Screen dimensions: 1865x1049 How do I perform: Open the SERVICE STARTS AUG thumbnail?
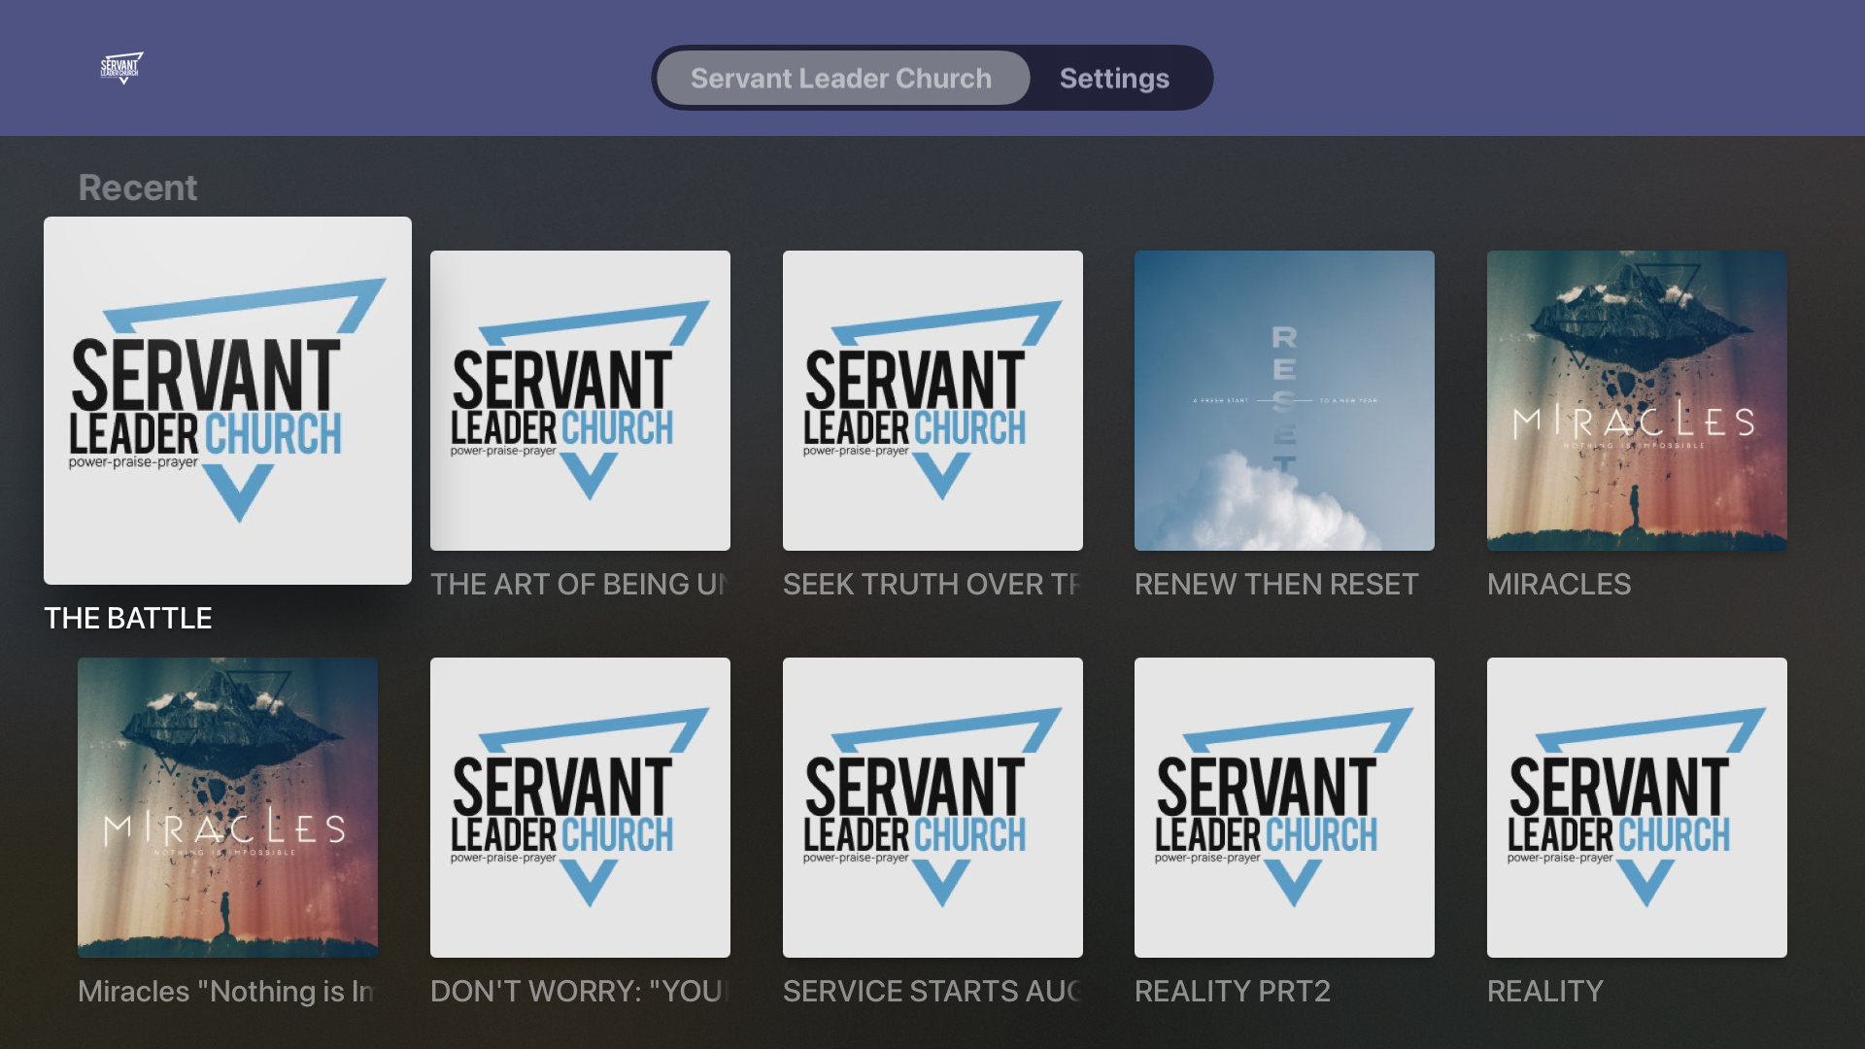[932, 807]
